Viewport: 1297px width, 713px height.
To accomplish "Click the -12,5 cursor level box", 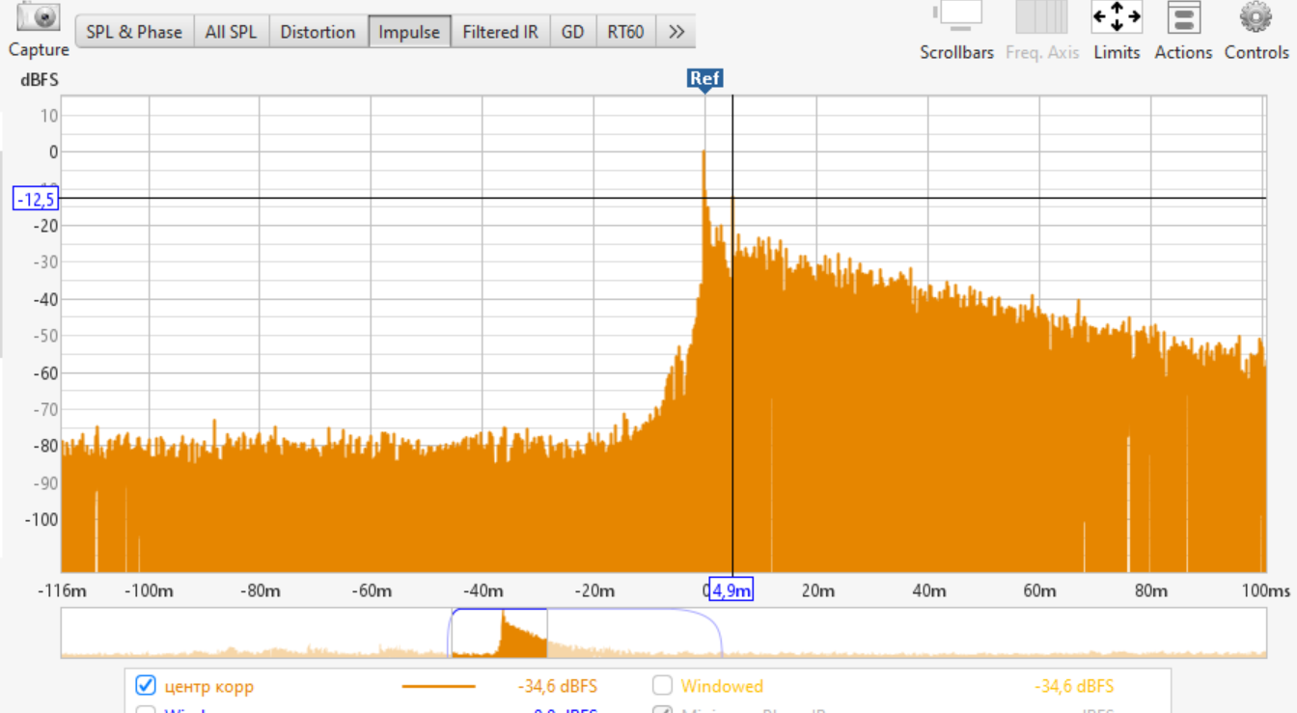I will click(x=36, y=199).
